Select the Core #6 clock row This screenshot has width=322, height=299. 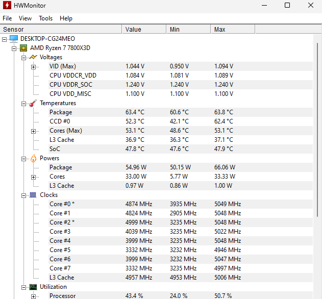point(181,259)
